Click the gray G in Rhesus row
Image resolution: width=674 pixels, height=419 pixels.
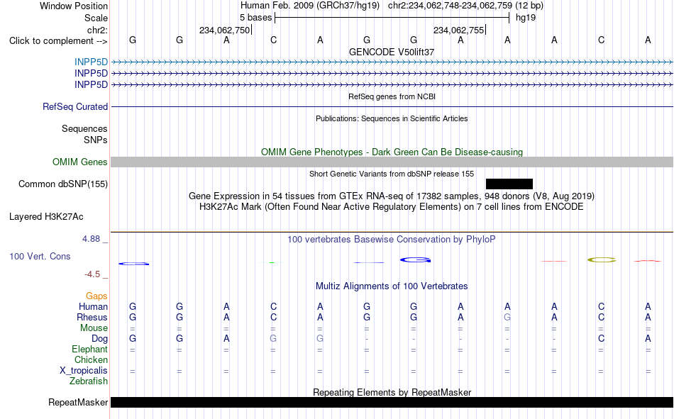[x=507, y=317]
